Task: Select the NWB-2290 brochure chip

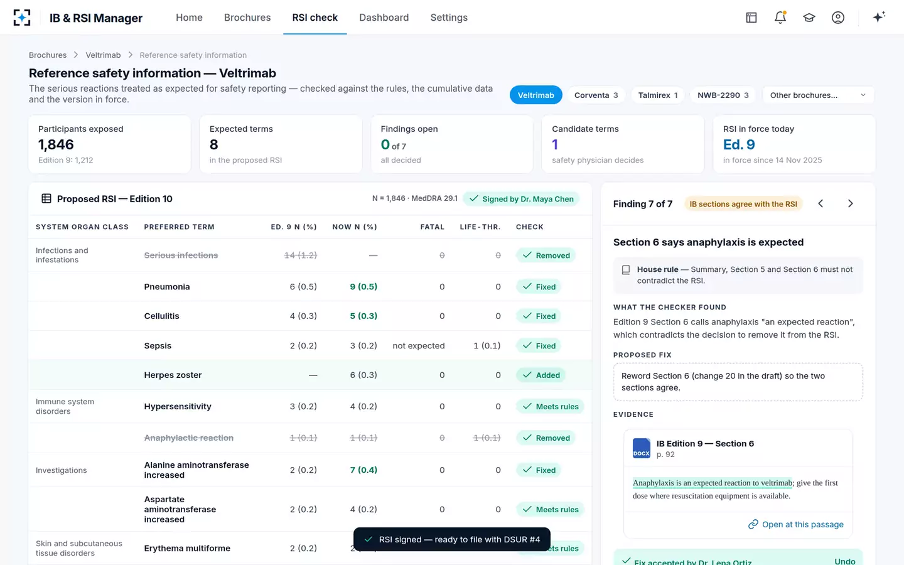Action: [x=723, y=95]
